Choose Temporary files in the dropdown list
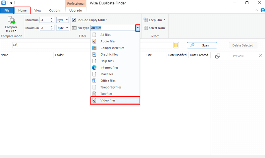The width and height of the screenshot is (265, 158). point(115,87)
